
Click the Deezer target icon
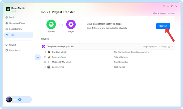(71, 24)
